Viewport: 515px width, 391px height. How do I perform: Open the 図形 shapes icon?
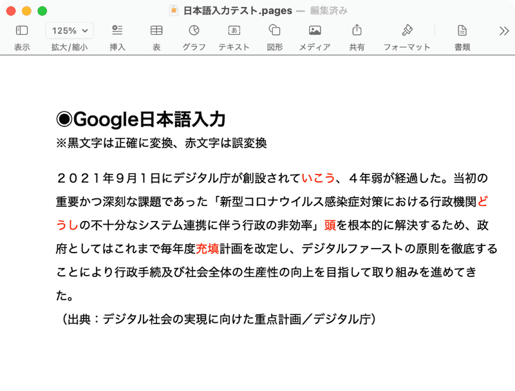pyautogui.click(x=275, y=30)
